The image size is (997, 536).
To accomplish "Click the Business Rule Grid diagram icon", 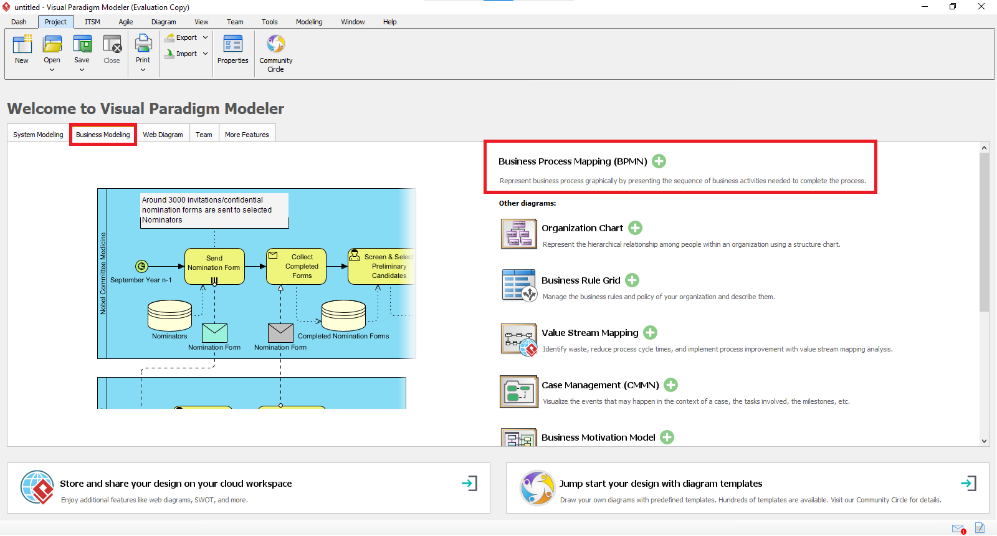I will click(x=519, y=286).
